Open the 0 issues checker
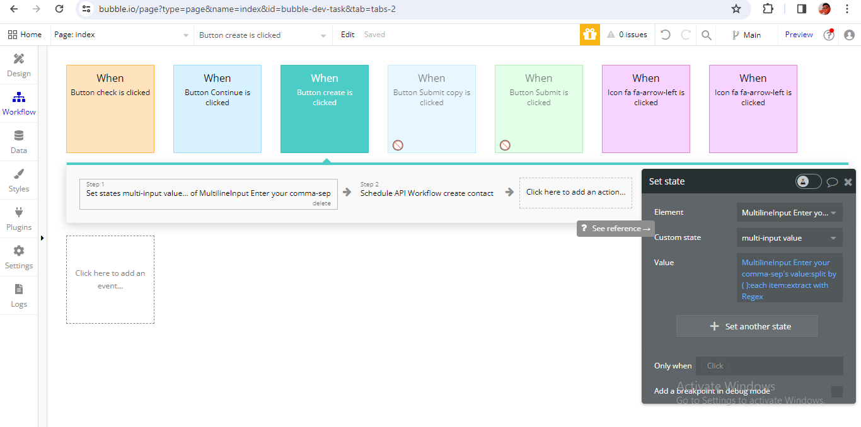The height and width of the screenshot is (427, 861). (x=627, y=35)
